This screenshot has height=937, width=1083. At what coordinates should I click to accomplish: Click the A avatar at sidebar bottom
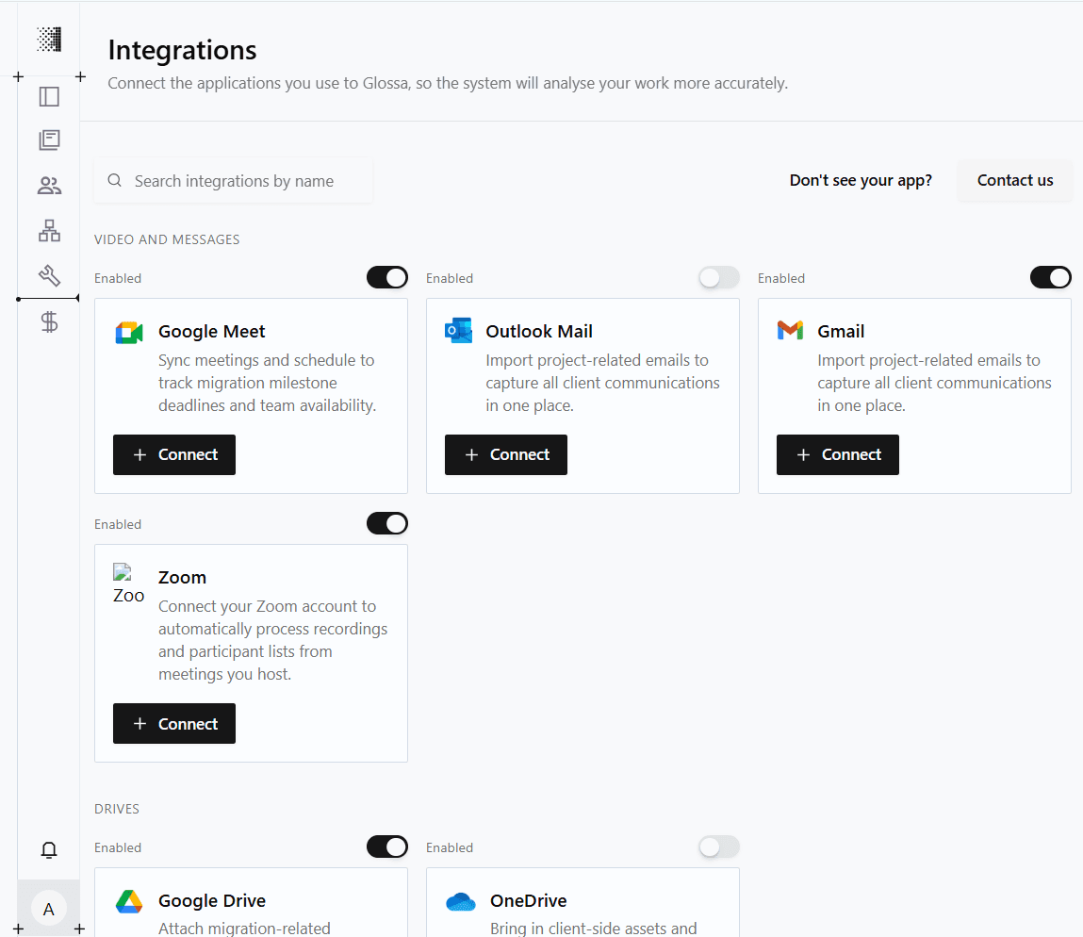pyautogui.click(x=48, y=908)
